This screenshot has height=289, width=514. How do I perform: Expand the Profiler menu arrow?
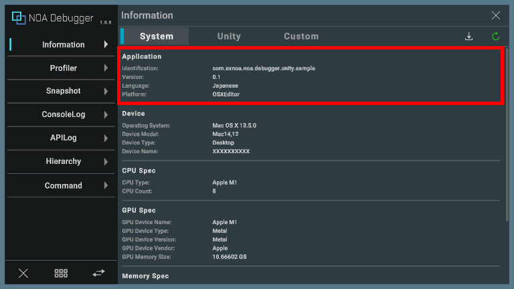pos(106,68)
